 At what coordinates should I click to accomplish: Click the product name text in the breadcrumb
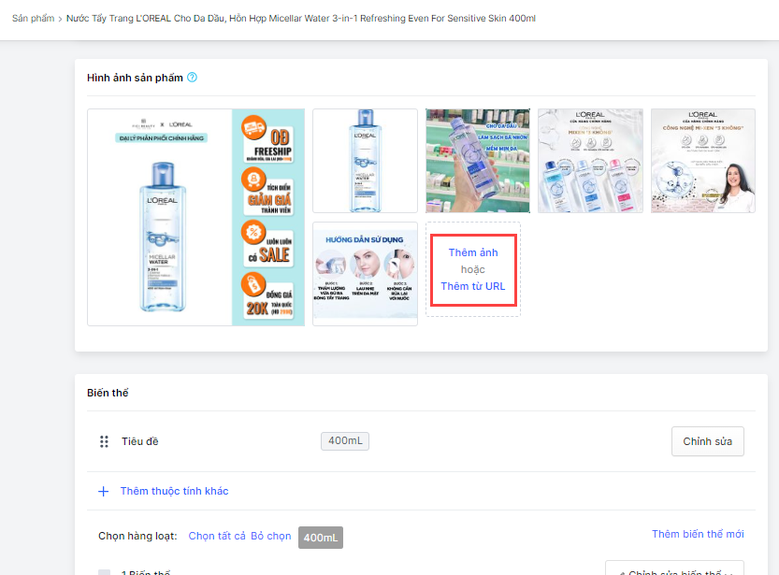[x=301, y=19]
